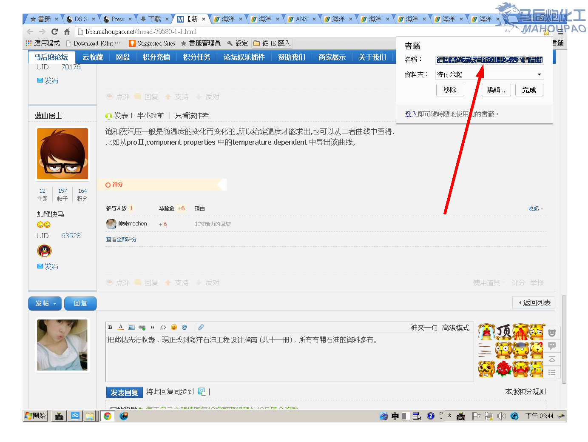Insert quote block in reply editor
Viewport: 588px width, 442px height.
click(x=152, y=327)
